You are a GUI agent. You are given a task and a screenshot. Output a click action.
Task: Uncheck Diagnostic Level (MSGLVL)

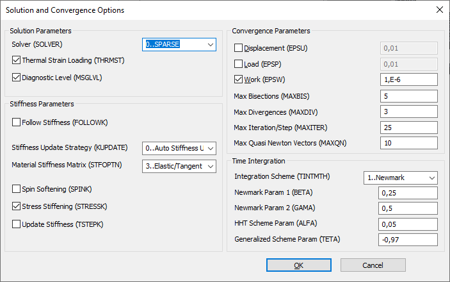tap(17, 78)
